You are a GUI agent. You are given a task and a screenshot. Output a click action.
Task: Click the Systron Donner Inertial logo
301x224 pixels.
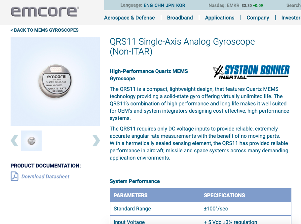251,72
